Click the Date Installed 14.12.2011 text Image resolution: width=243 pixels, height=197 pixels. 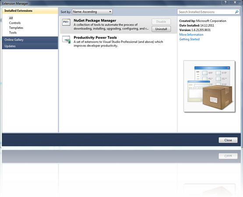click(197, 25)
